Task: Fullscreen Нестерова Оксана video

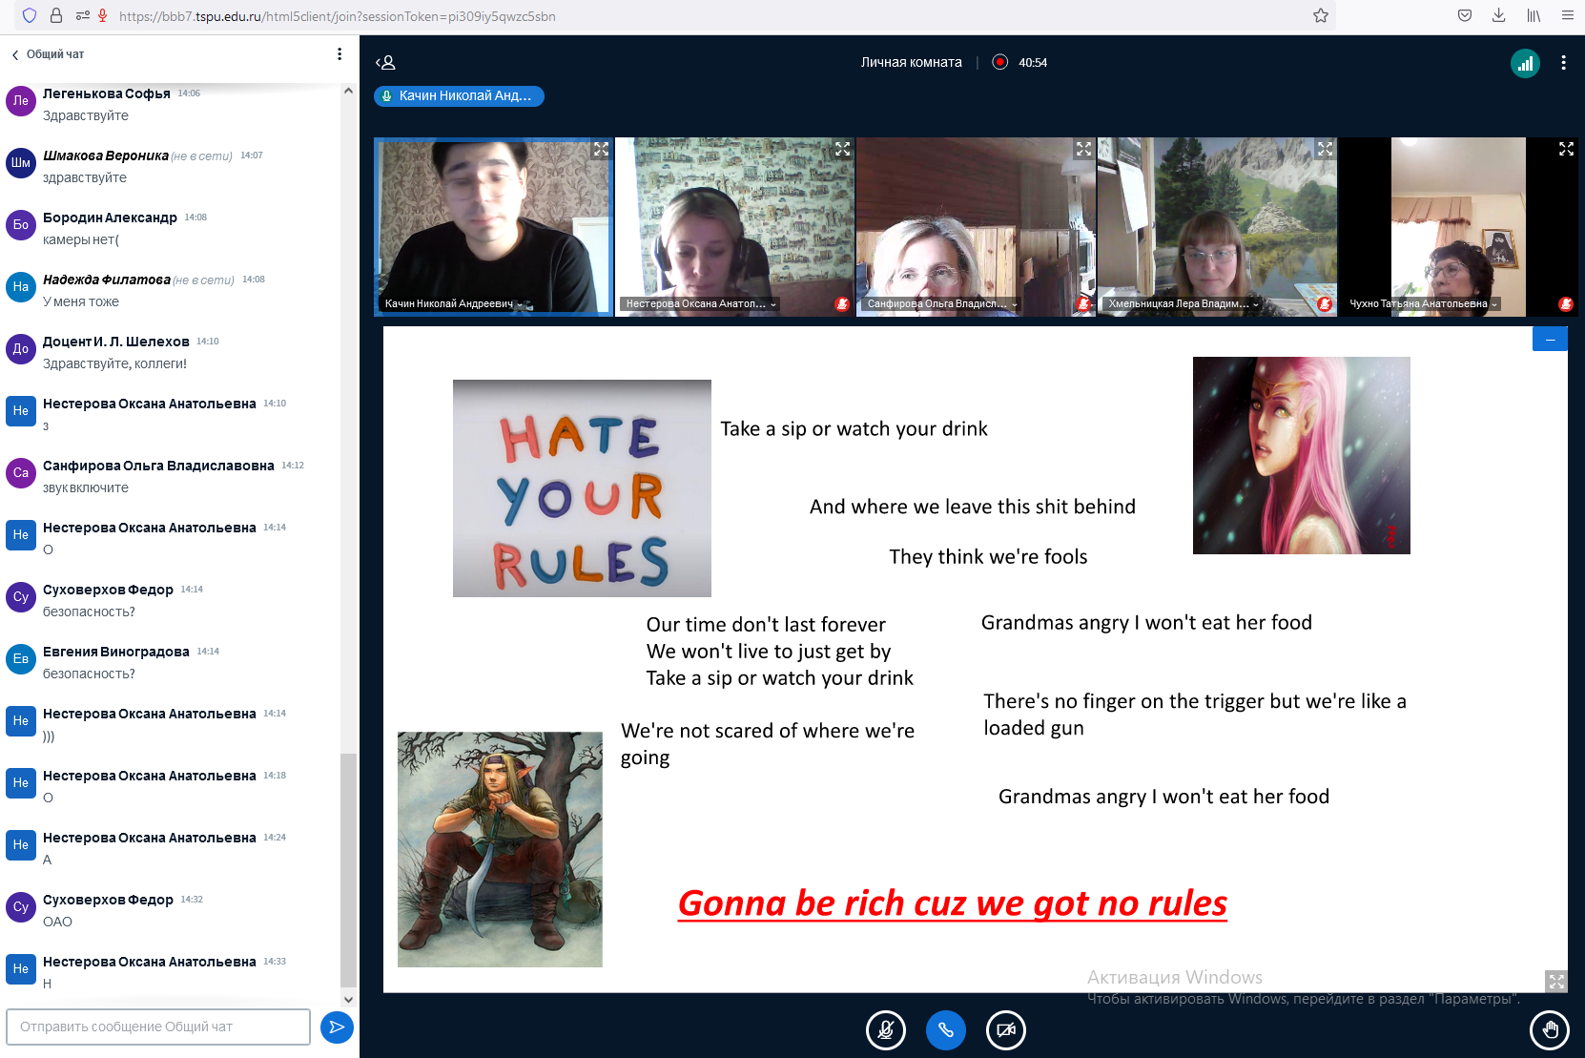Action: point(842,150)
